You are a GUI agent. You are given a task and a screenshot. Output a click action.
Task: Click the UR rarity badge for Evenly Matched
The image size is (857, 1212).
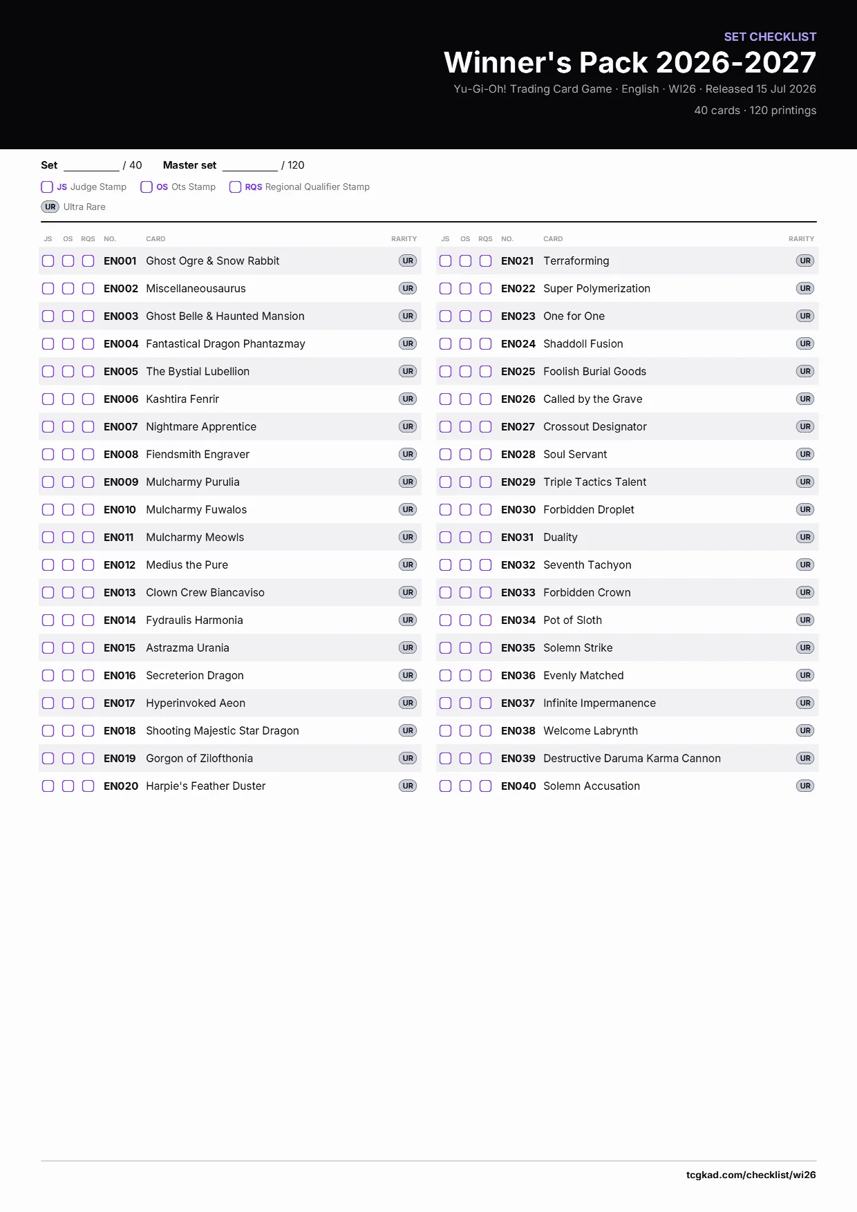[805, 675]
